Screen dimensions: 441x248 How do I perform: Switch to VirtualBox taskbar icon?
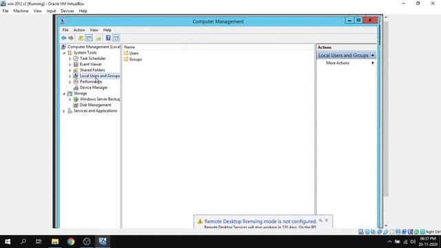click(x=103, y=242)
